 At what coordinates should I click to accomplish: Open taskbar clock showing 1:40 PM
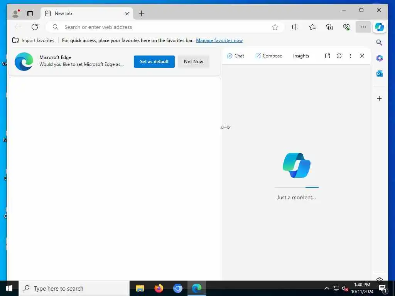point(362,288)
